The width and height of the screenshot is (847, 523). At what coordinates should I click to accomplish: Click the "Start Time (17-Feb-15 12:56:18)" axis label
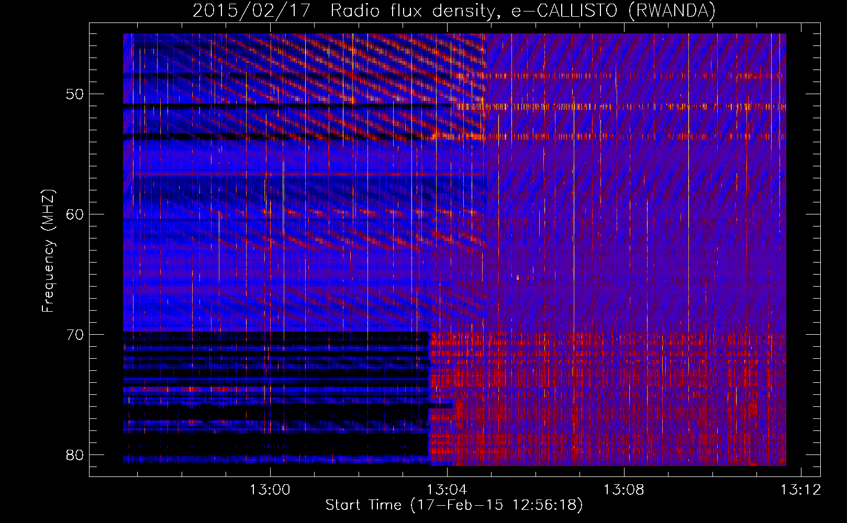click(x=454, y=505)
